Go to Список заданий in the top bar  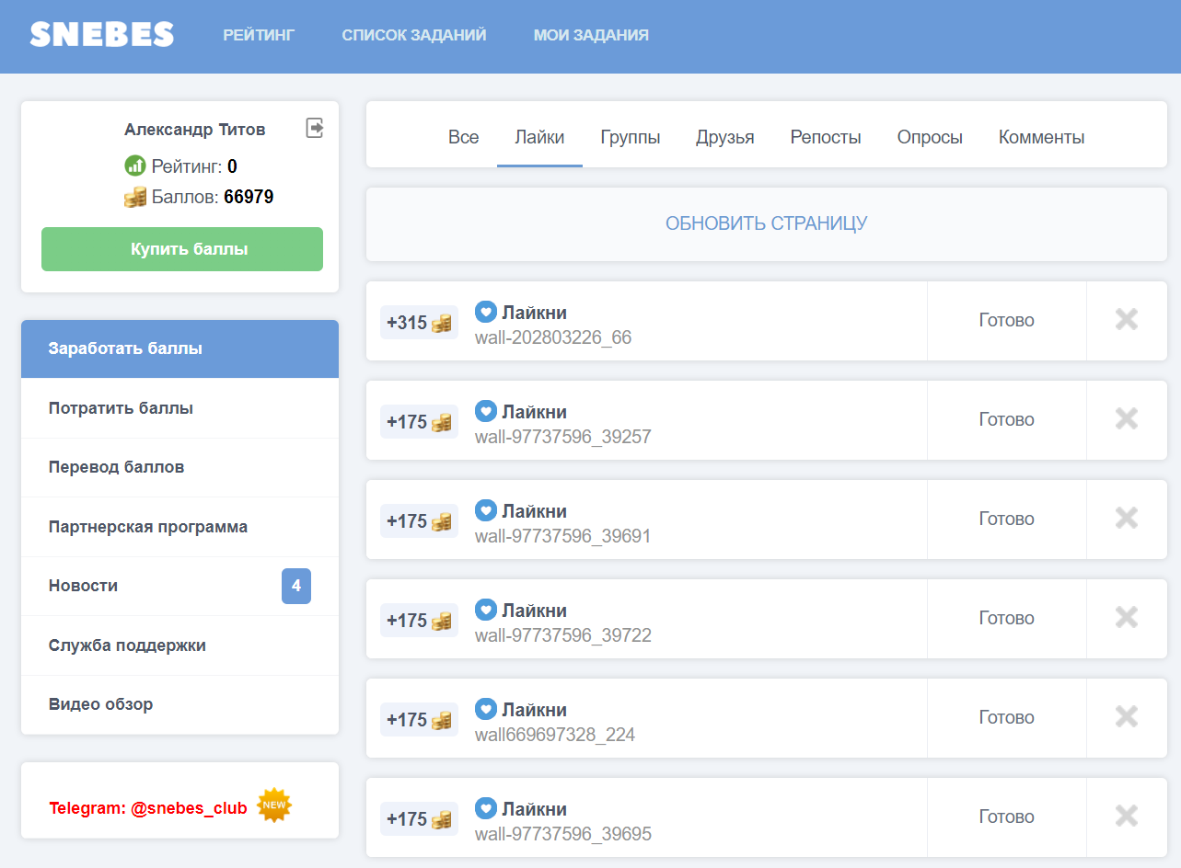414,35
